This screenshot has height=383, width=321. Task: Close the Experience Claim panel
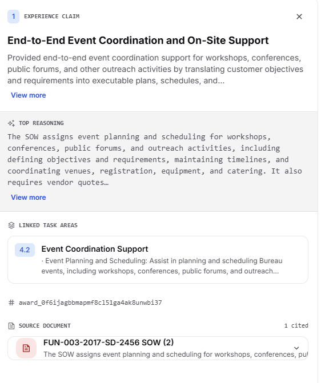coord(299,17)
